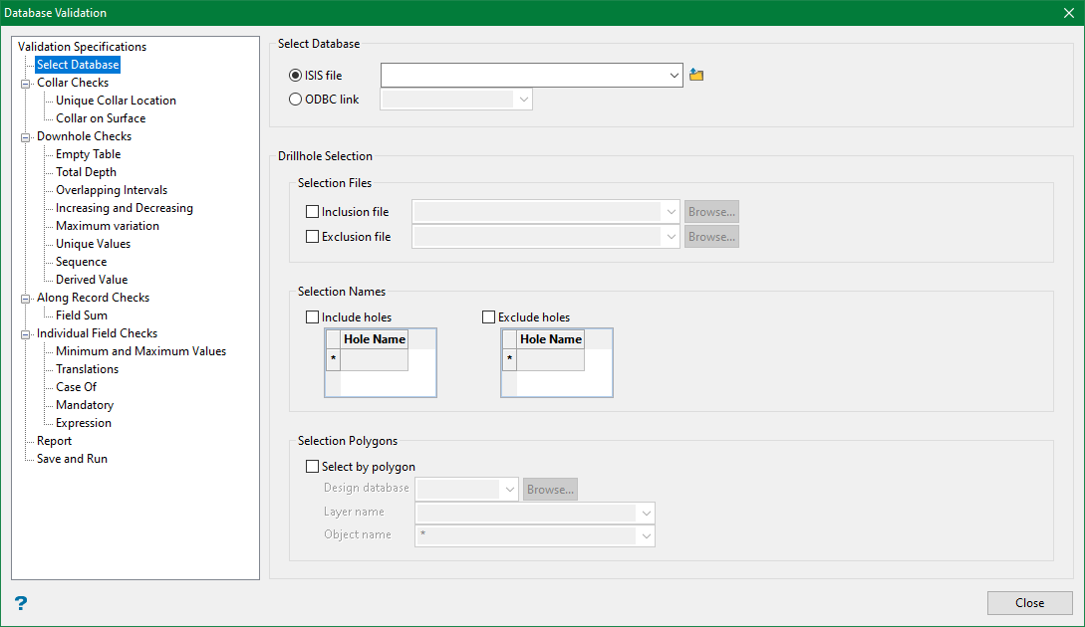
Task: Open the ISIS file dropdown list
Action: (x=674, y=75)
